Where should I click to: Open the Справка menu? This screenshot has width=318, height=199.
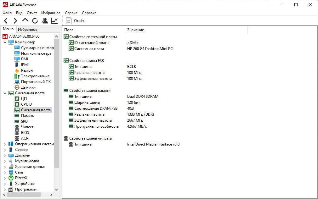89,13
